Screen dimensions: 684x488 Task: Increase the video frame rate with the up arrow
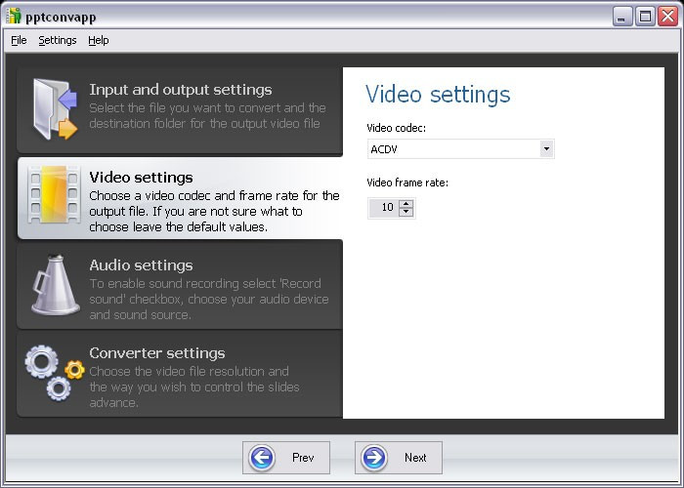406,203
